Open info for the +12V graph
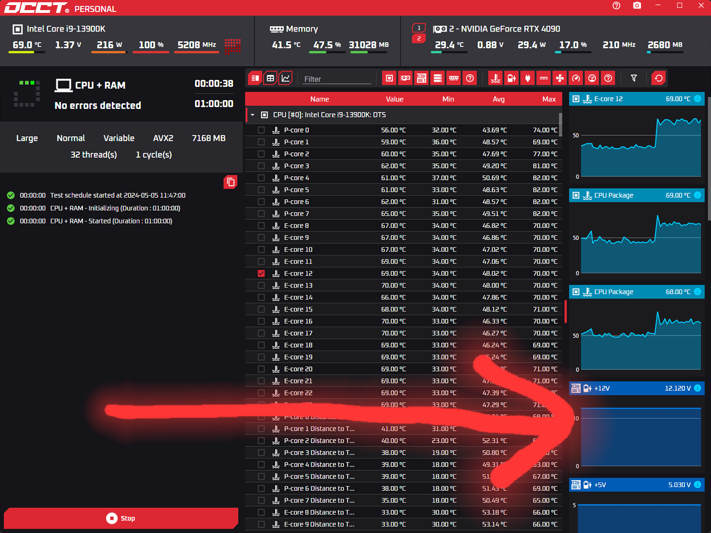 [697, 388]
